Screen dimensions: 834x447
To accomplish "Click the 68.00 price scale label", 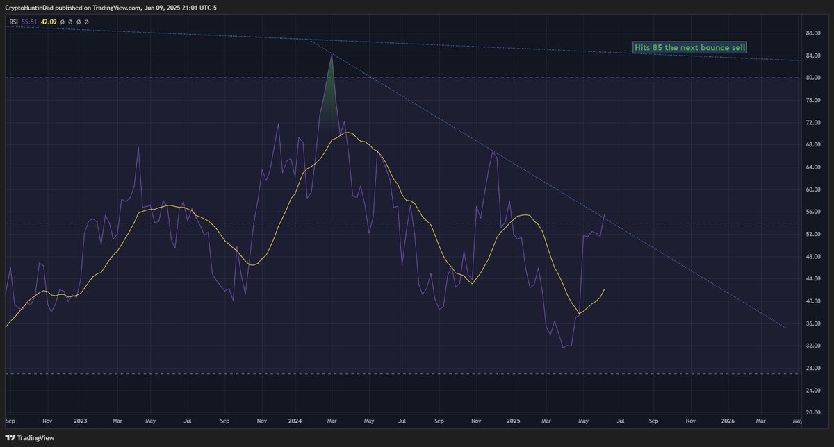I will (x=815, y=144).
